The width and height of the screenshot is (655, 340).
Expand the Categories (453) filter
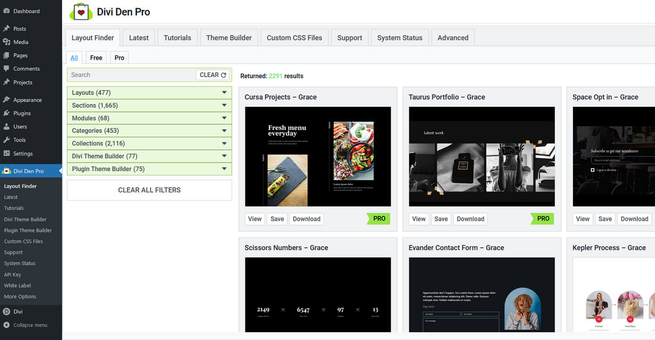pyautogui.click(x=149, y=131)
